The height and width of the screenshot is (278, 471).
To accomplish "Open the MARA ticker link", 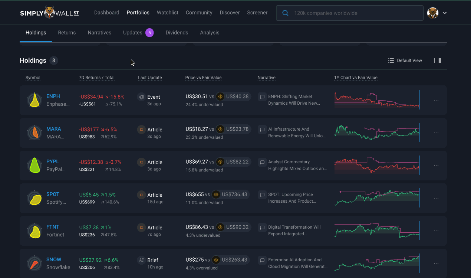I will [x=54, y=129].
